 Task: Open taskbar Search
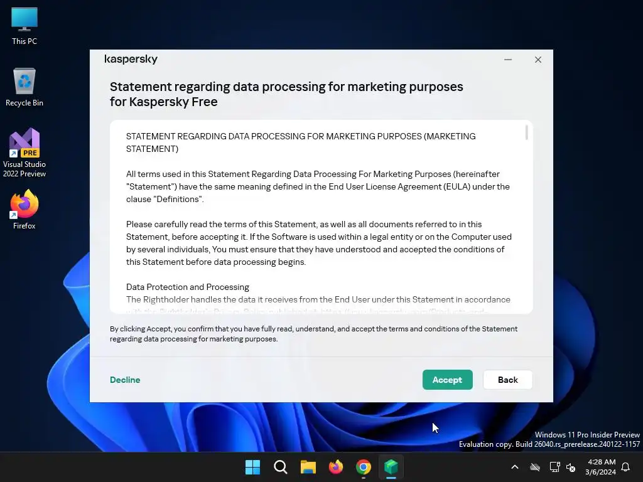coord(281,467)
